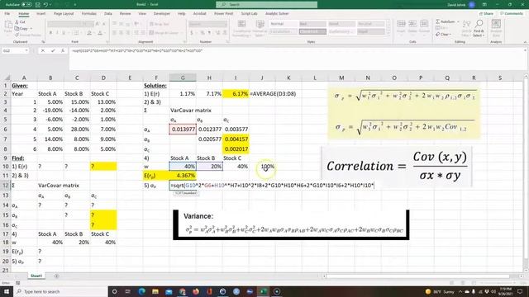
Task: Click the Accounting dollar format icon
Action: point(192,33)
